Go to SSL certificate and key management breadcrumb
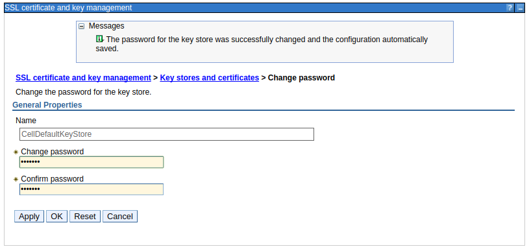The image size is (529, 249). coord(83,78)
